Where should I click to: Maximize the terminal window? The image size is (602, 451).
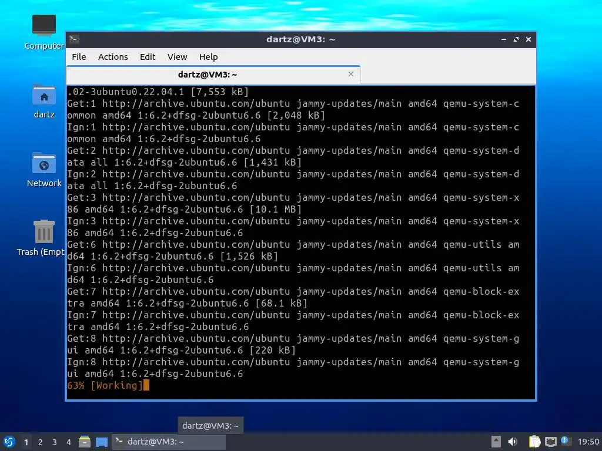pyautogui.click(x=516, y=39)
